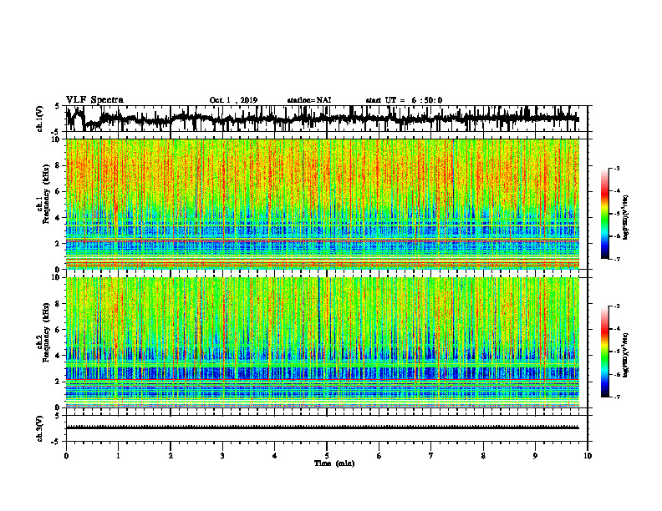
Task: Click bottom time-axis tick label "9"
Action: pos(535,456)
